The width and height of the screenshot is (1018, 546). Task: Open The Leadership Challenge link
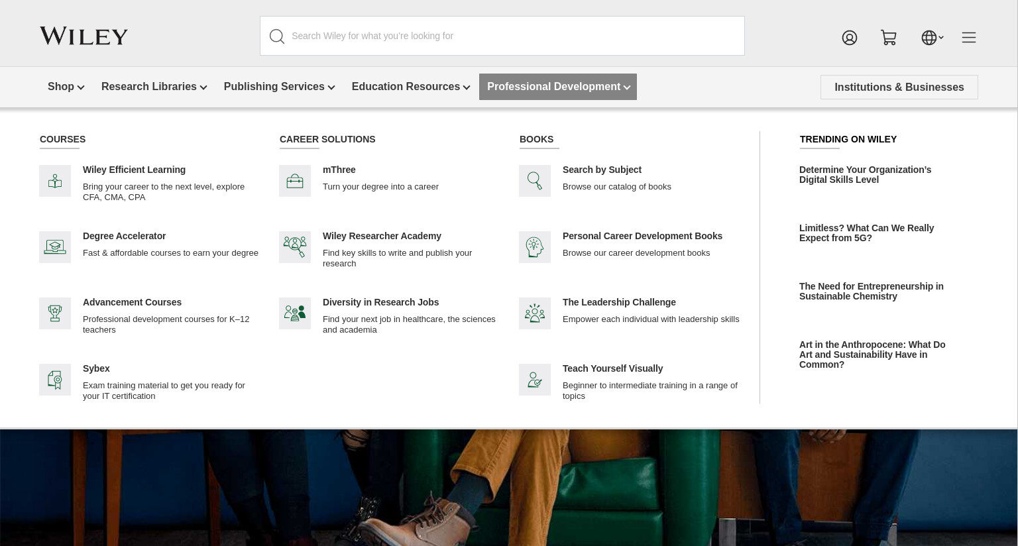tap(619, 303)
